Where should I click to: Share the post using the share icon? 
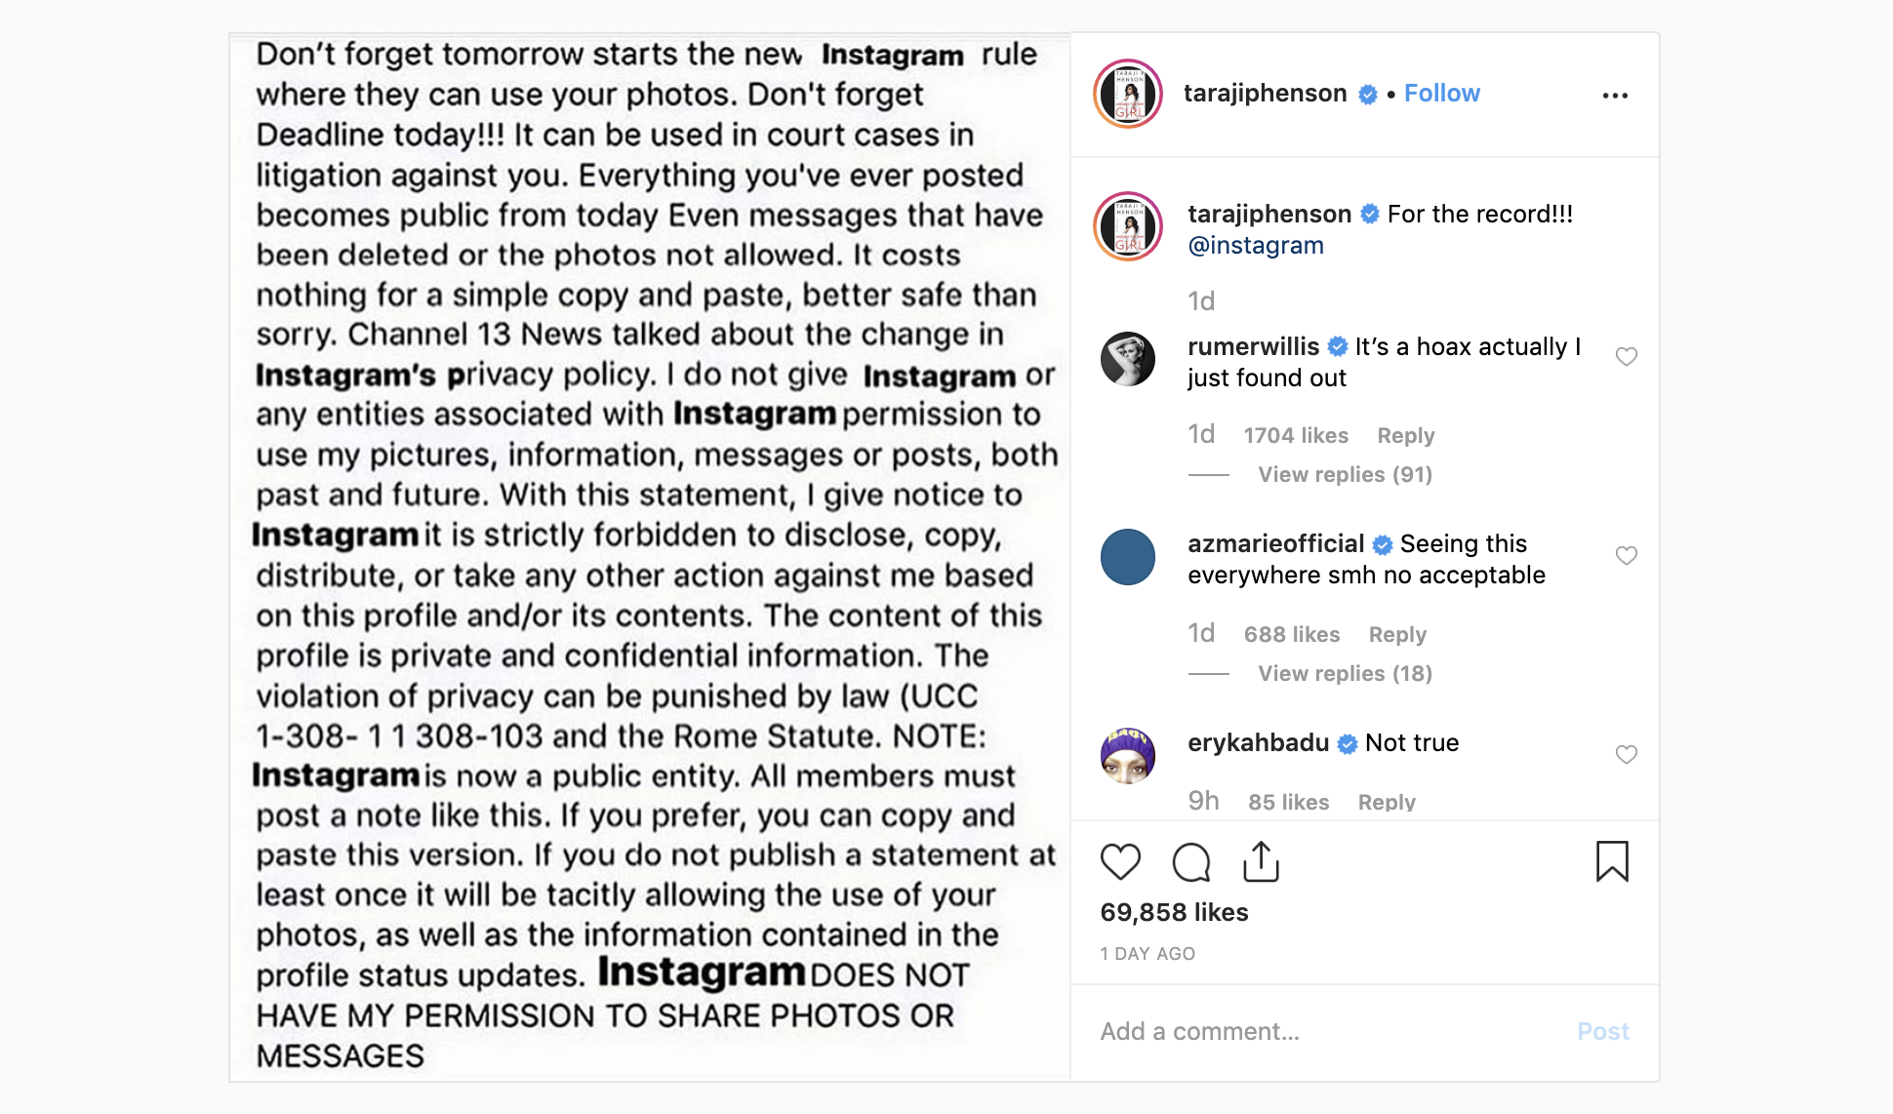1261,861
